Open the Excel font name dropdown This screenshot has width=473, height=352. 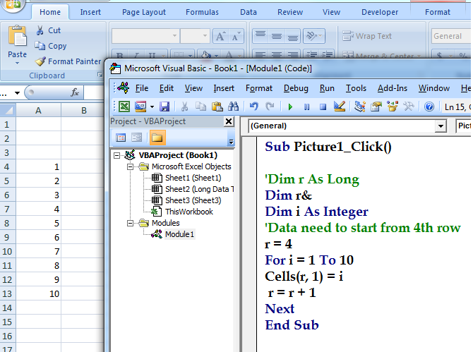174,36
